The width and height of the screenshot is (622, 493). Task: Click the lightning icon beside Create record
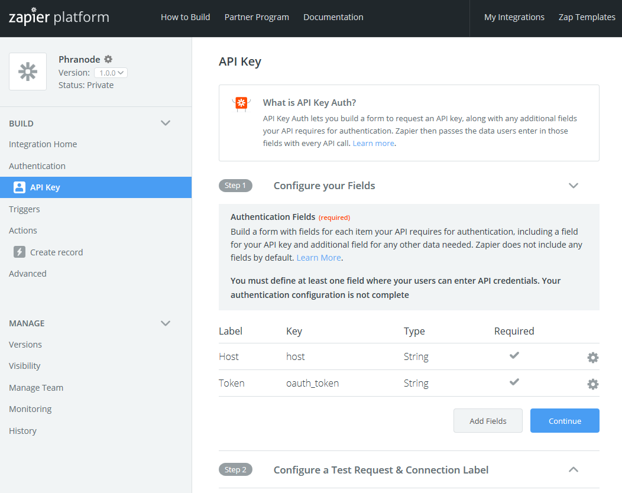20,252
